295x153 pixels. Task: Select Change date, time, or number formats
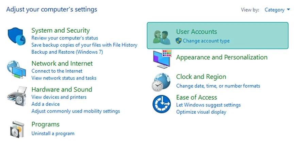218,86
